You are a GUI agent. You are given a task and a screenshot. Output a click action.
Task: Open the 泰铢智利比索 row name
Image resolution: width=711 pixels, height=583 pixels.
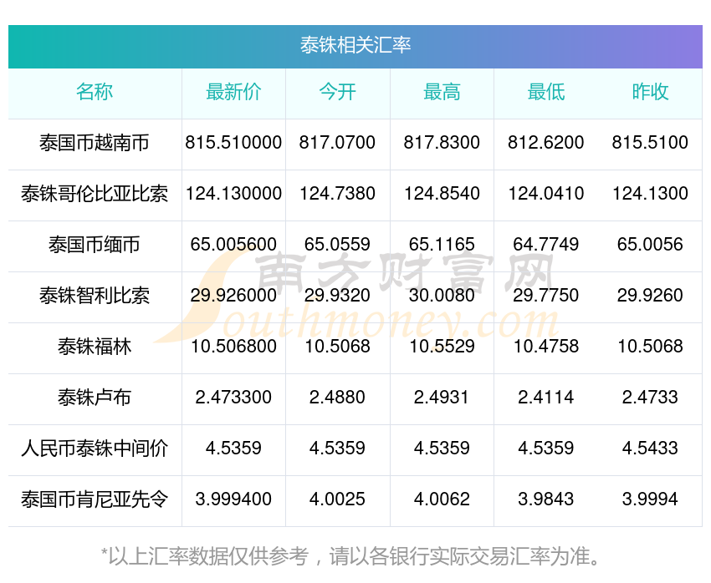(95, 296)
